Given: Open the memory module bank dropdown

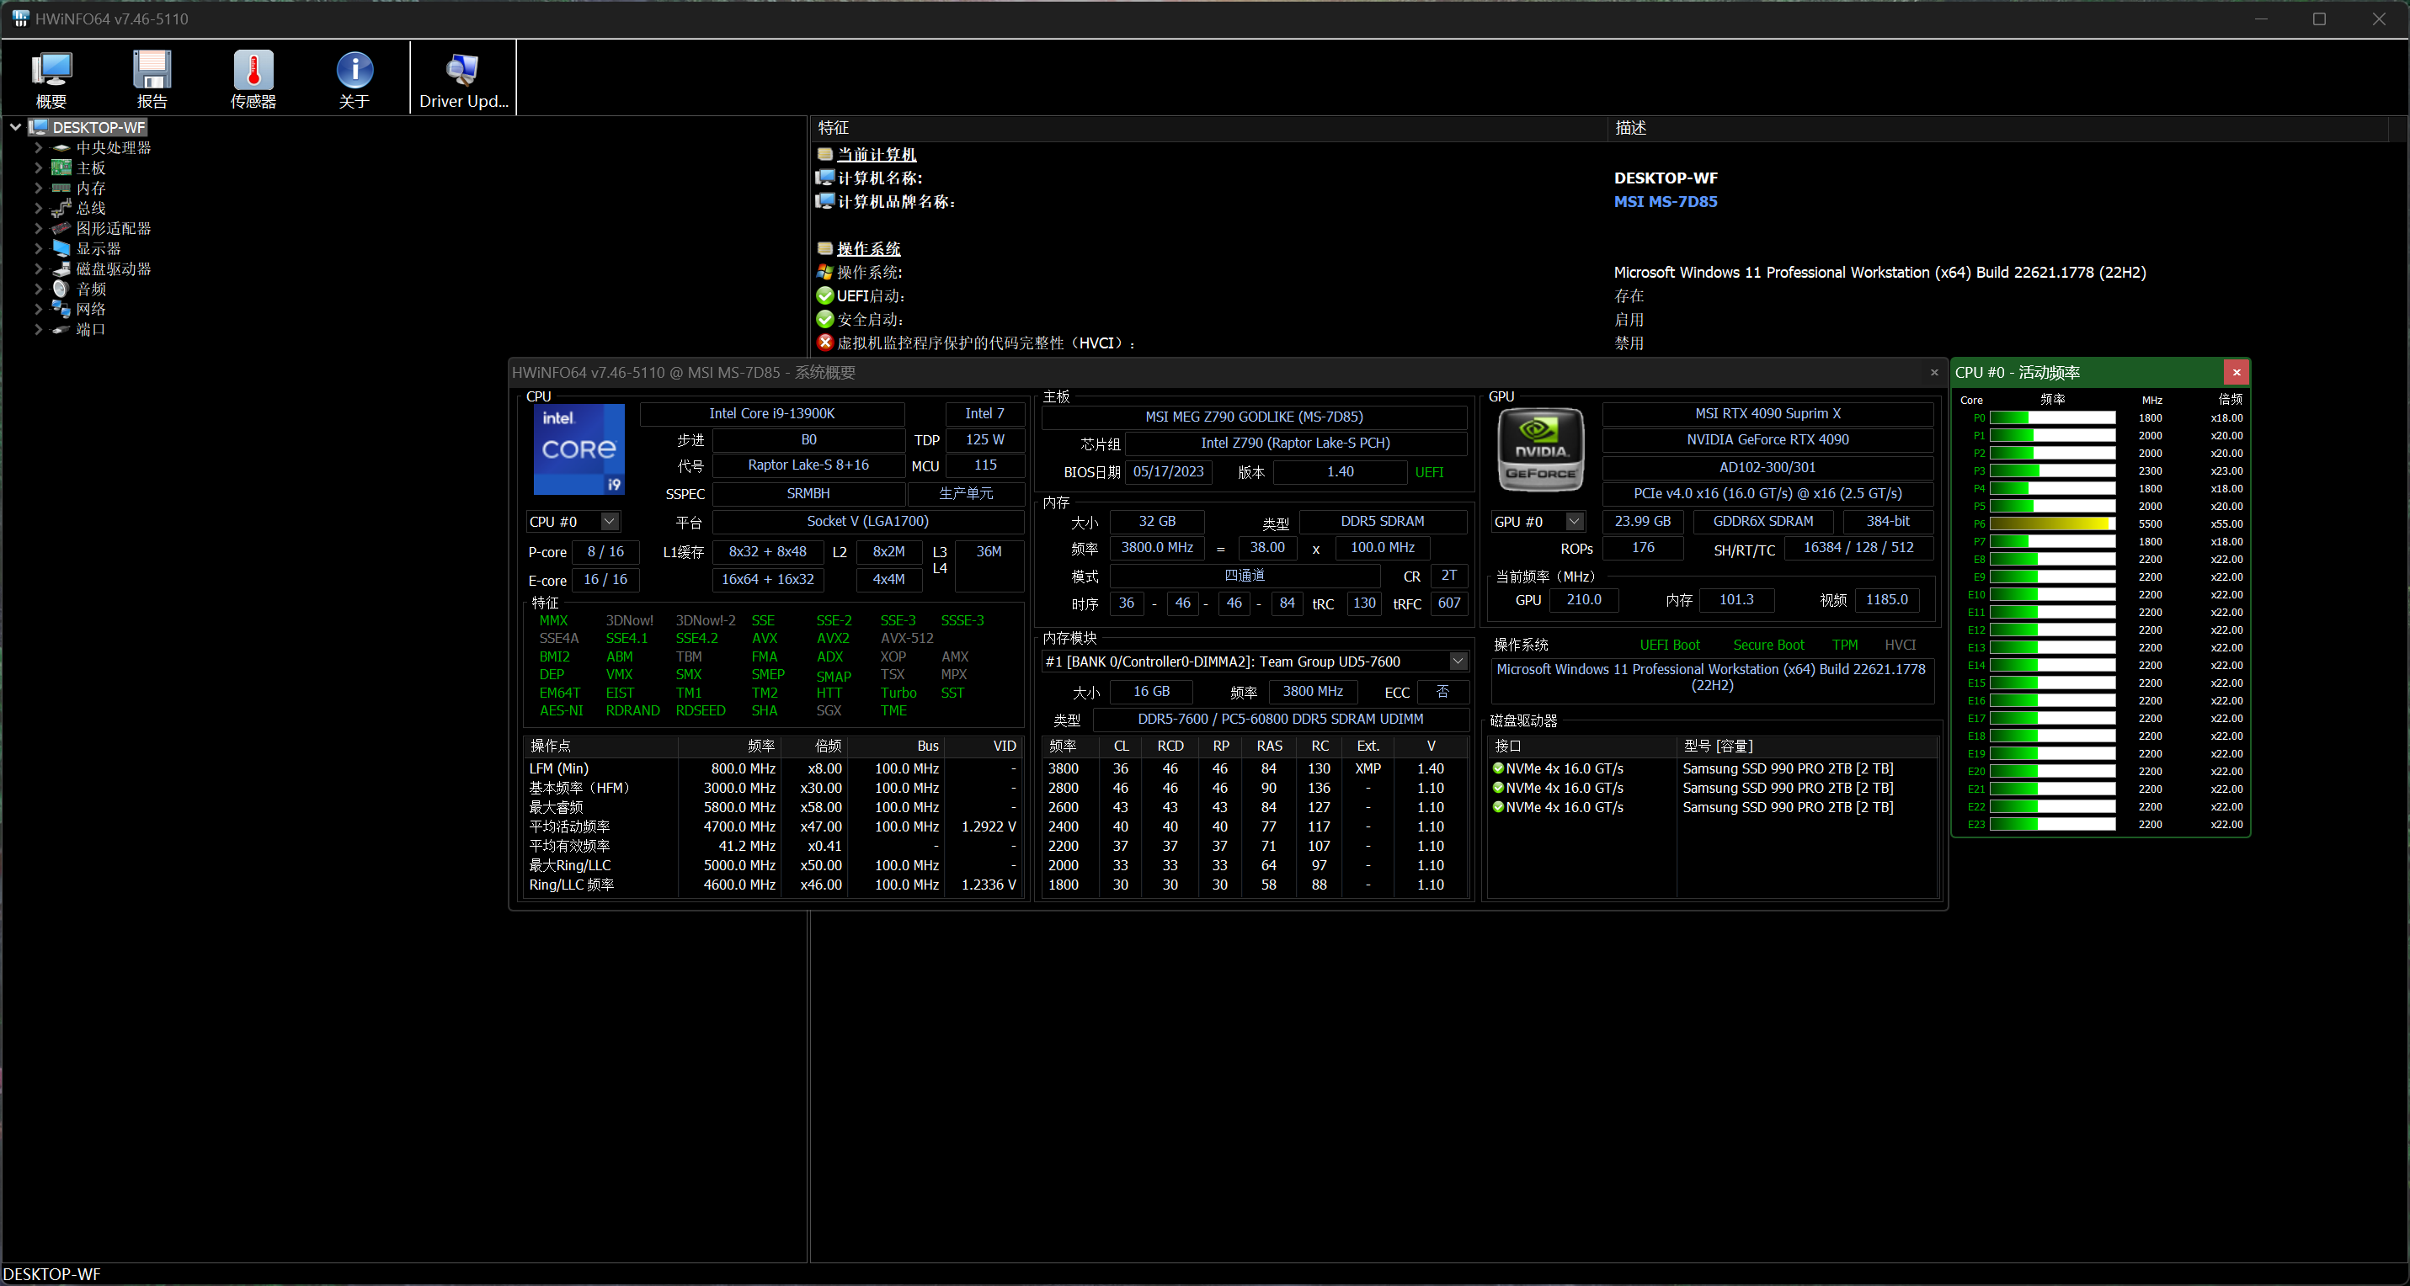Looking at the screenshot, I should coord(1458,662).
